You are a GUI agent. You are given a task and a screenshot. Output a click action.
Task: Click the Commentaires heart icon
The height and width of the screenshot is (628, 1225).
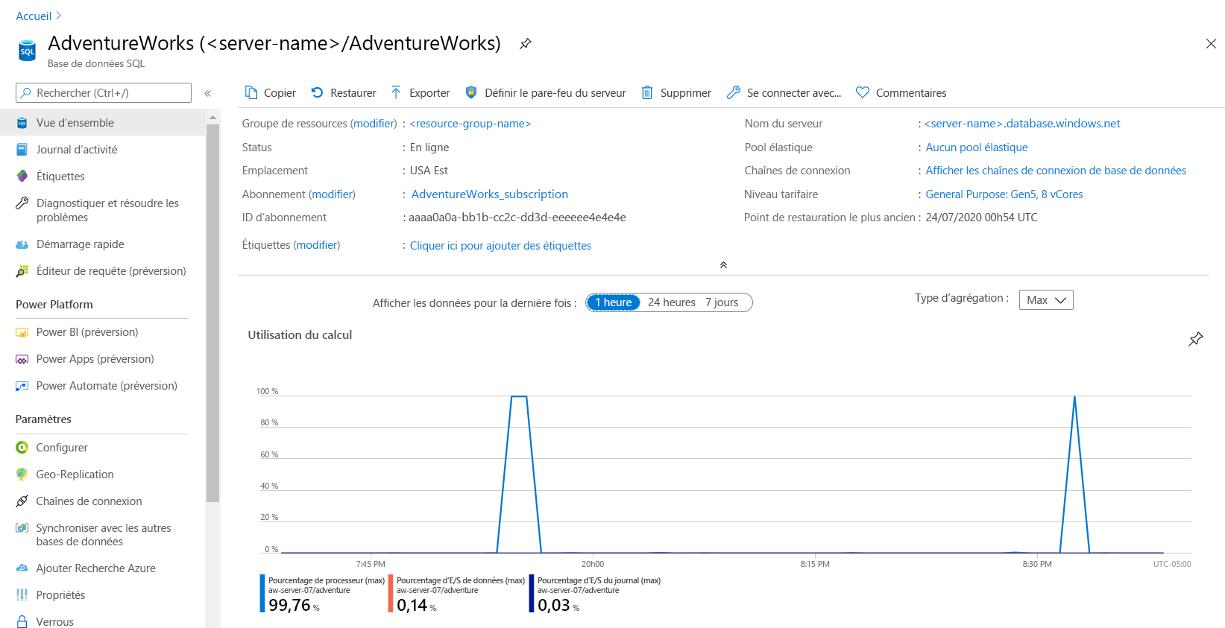pyautogui.click(x=863, y=92)
